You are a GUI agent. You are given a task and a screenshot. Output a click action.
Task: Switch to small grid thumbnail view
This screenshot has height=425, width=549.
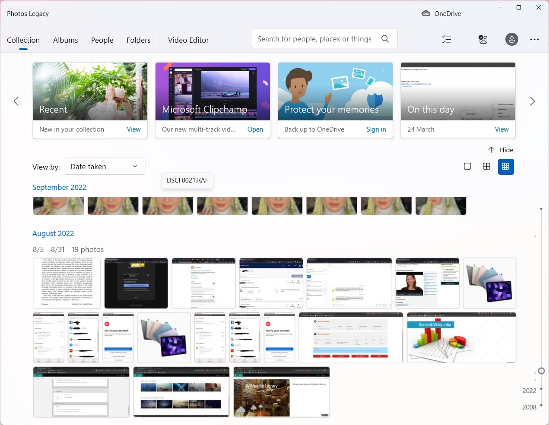[x=506, y=167]
